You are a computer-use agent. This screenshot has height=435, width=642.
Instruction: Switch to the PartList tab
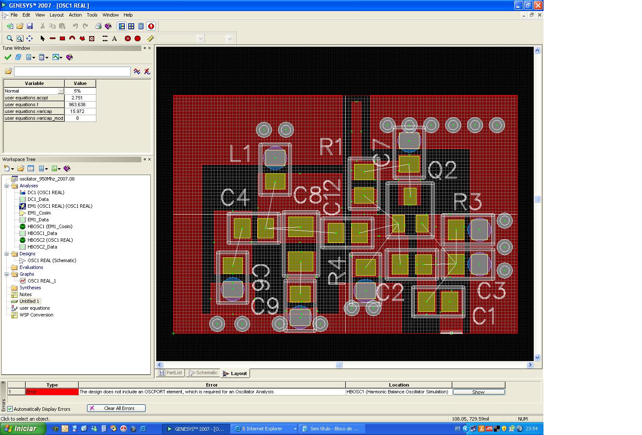(x=170, y=373)
